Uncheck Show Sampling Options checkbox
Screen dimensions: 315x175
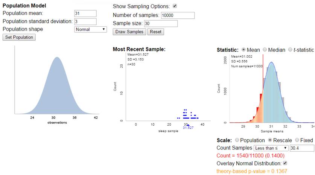(175, 6)
